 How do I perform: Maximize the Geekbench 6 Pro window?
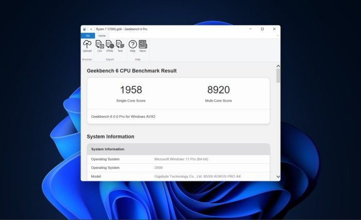[x=262, y=29]
